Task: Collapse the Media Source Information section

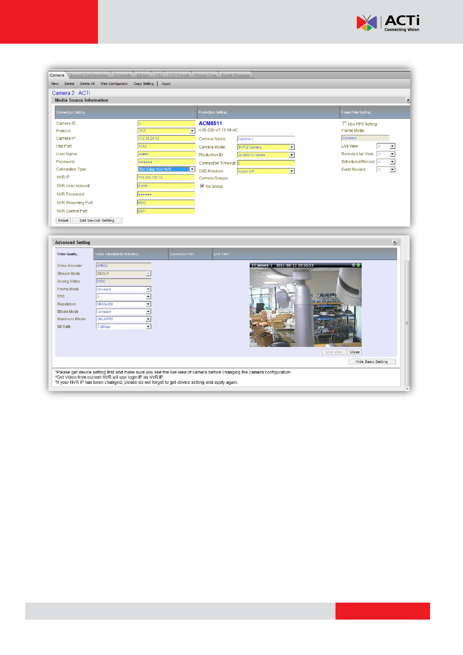Action: click(x=407, y=100)
